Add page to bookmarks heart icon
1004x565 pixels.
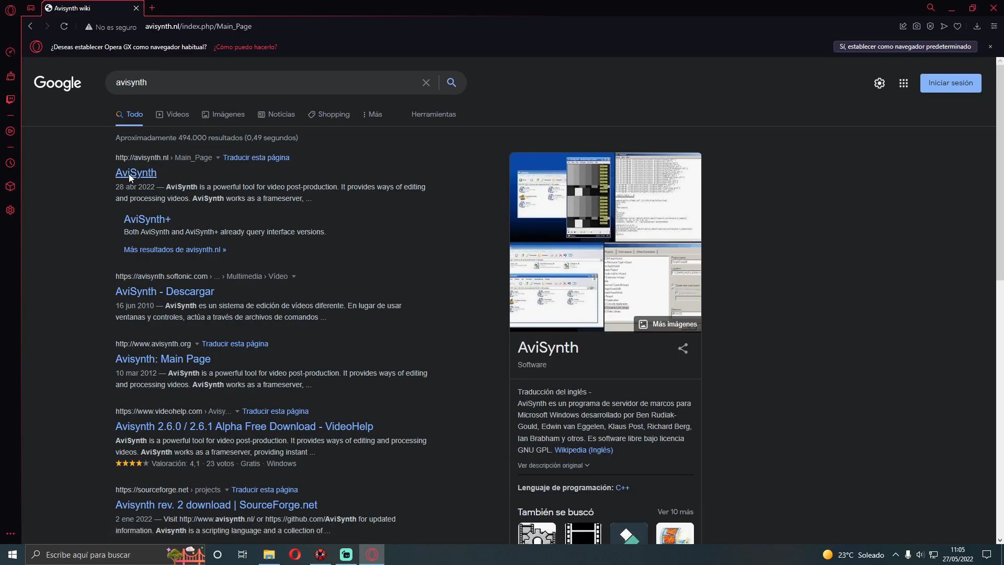coord(957,26)
